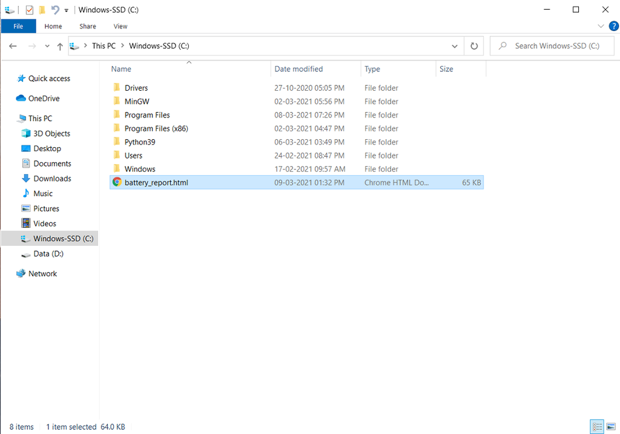Click the search magnifier in the search box

tap(503, 45)
